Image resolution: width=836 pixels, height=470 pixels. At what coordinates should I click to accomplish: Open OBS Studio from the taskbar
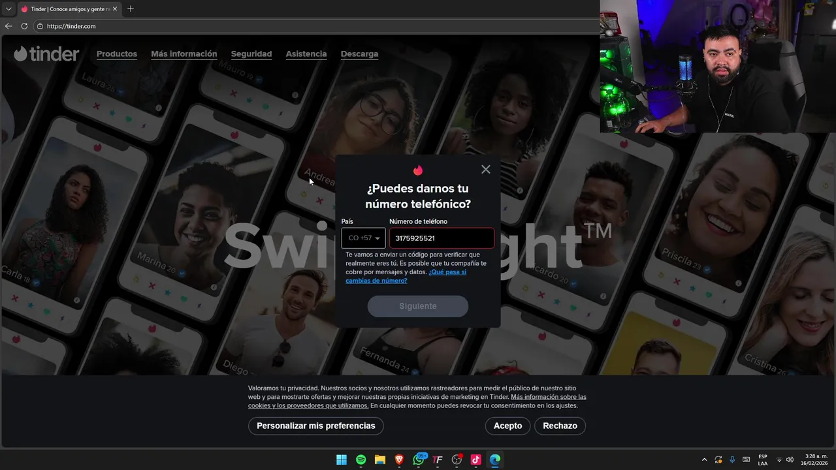pos(457,460)
